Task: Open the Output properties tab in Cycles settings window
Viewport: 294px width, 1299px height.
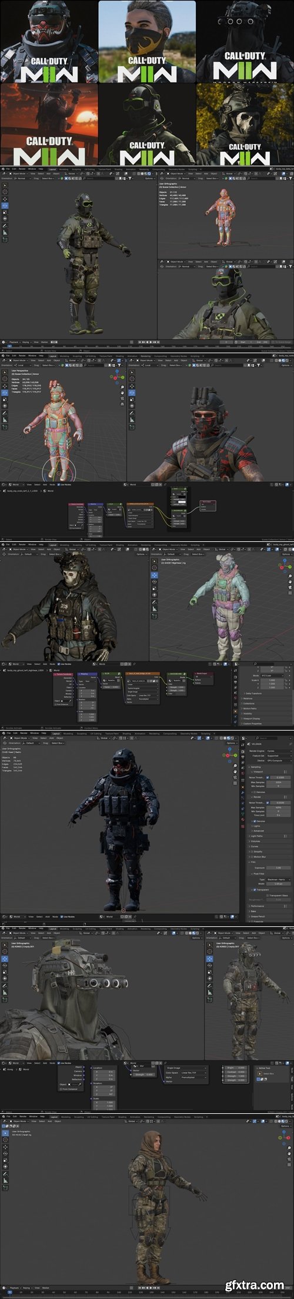Action: point(243,757)
